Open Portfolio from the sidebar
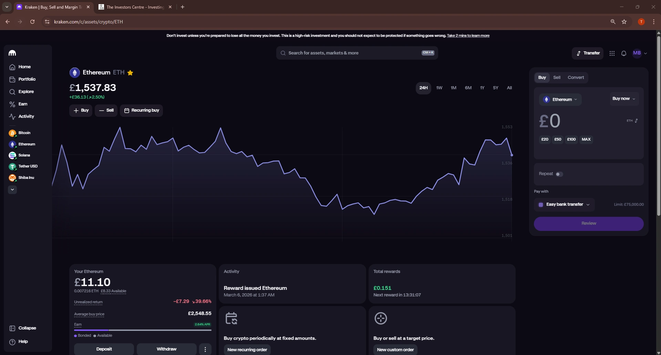This screenshot has height=355, width=661. (x=22, y=79)
